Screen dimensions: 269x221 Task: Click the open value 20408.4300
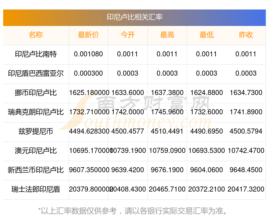point(128,189)
